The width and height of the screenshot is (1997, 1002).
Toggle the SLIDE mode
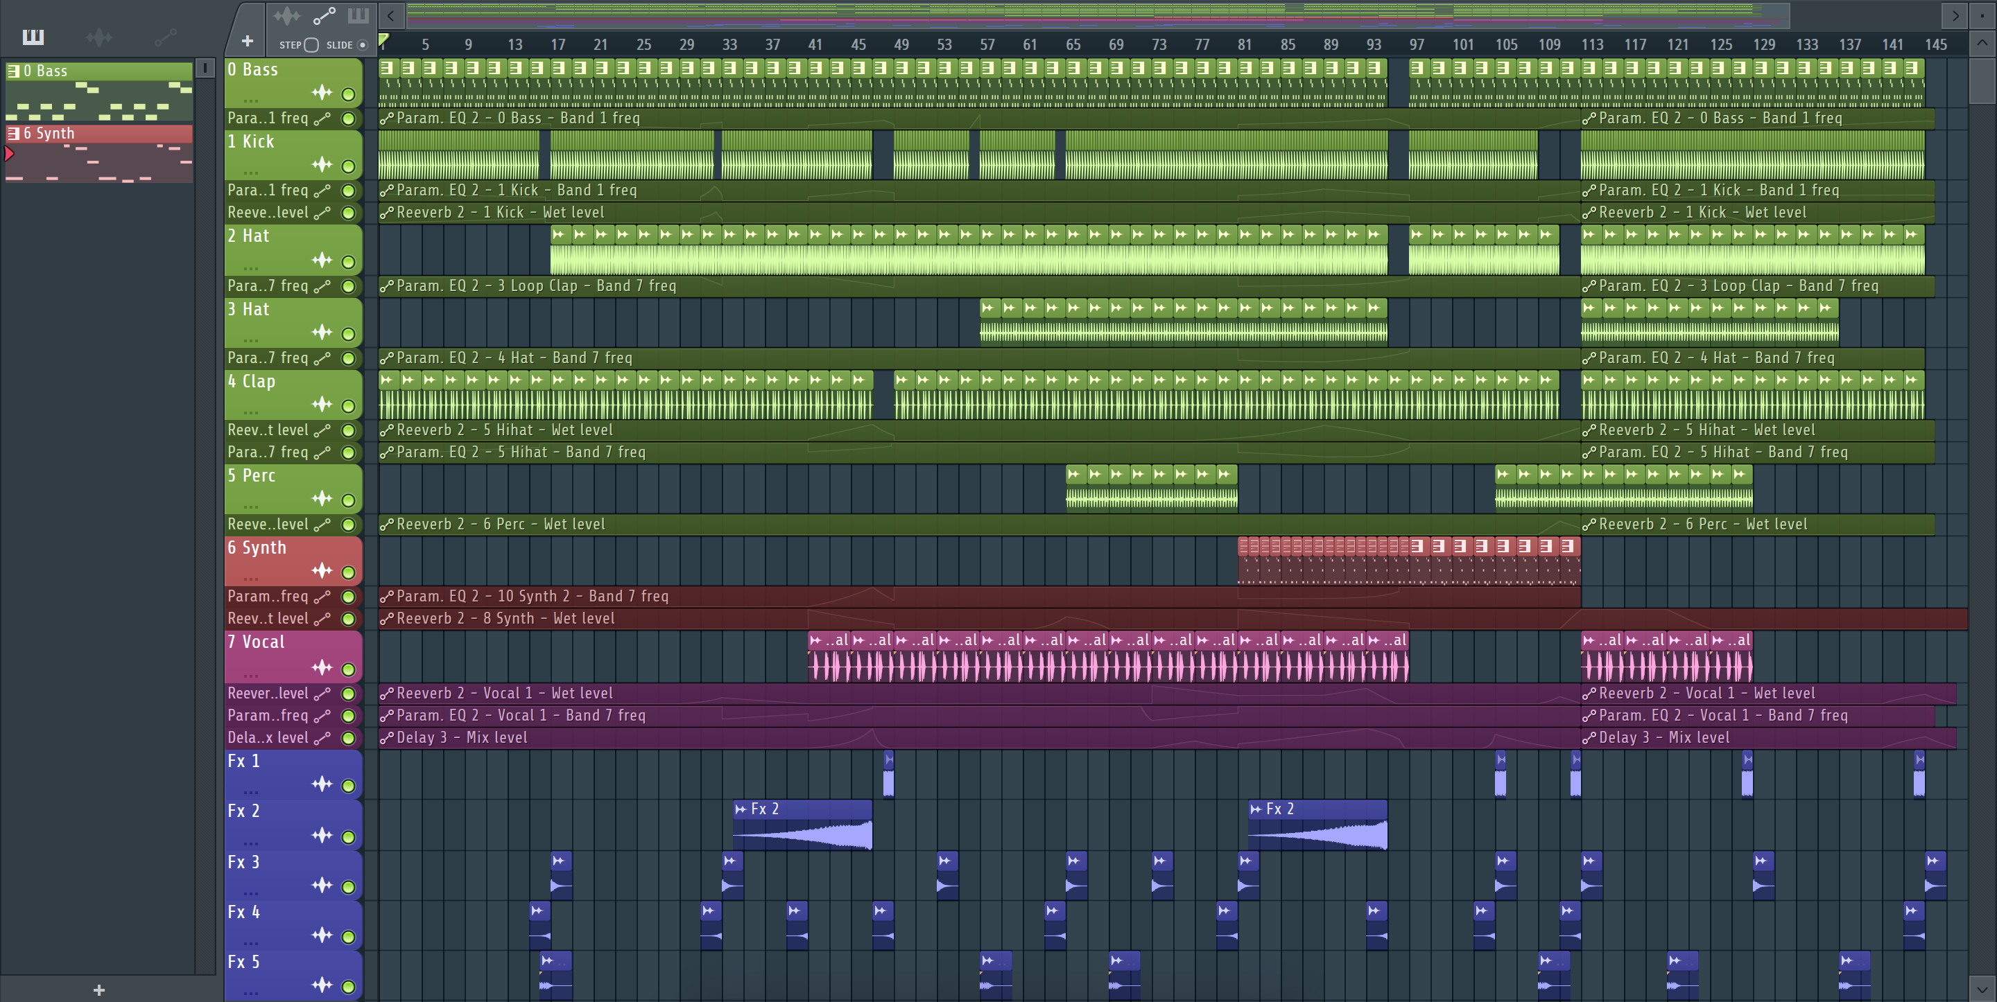[362, 45]
